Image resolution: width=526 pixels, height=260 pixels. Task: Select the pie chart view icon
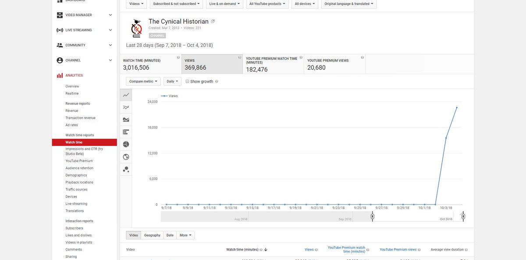(126, 144)
